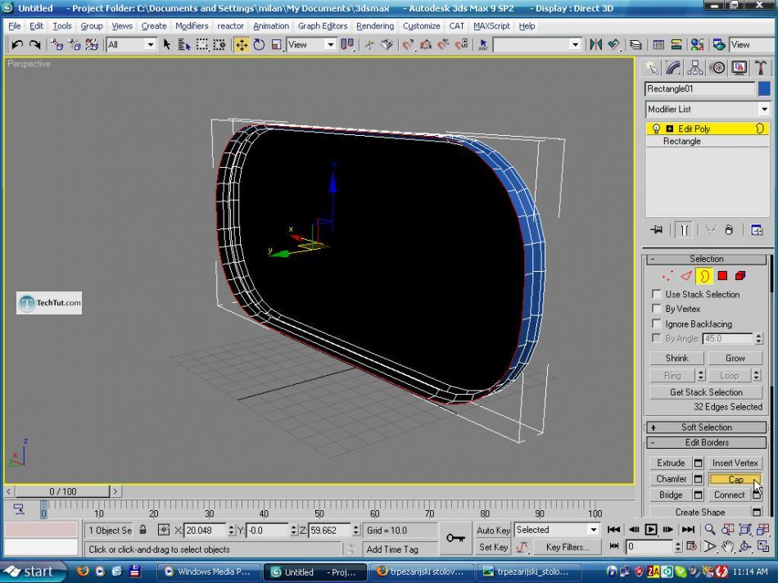Open the Graph Editors menu

323,26
